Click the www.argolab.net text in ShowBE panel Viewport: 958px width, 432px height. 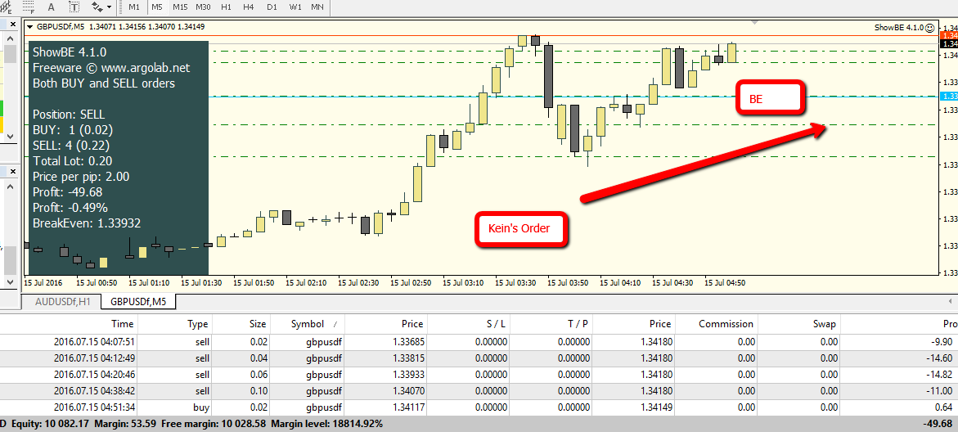[146, 68]
